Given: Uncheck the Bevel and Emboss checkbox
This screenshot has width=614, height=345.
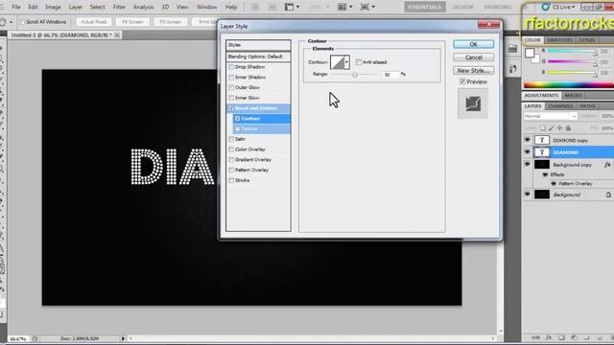Looking at the screenshot, I should click(231, 108).
